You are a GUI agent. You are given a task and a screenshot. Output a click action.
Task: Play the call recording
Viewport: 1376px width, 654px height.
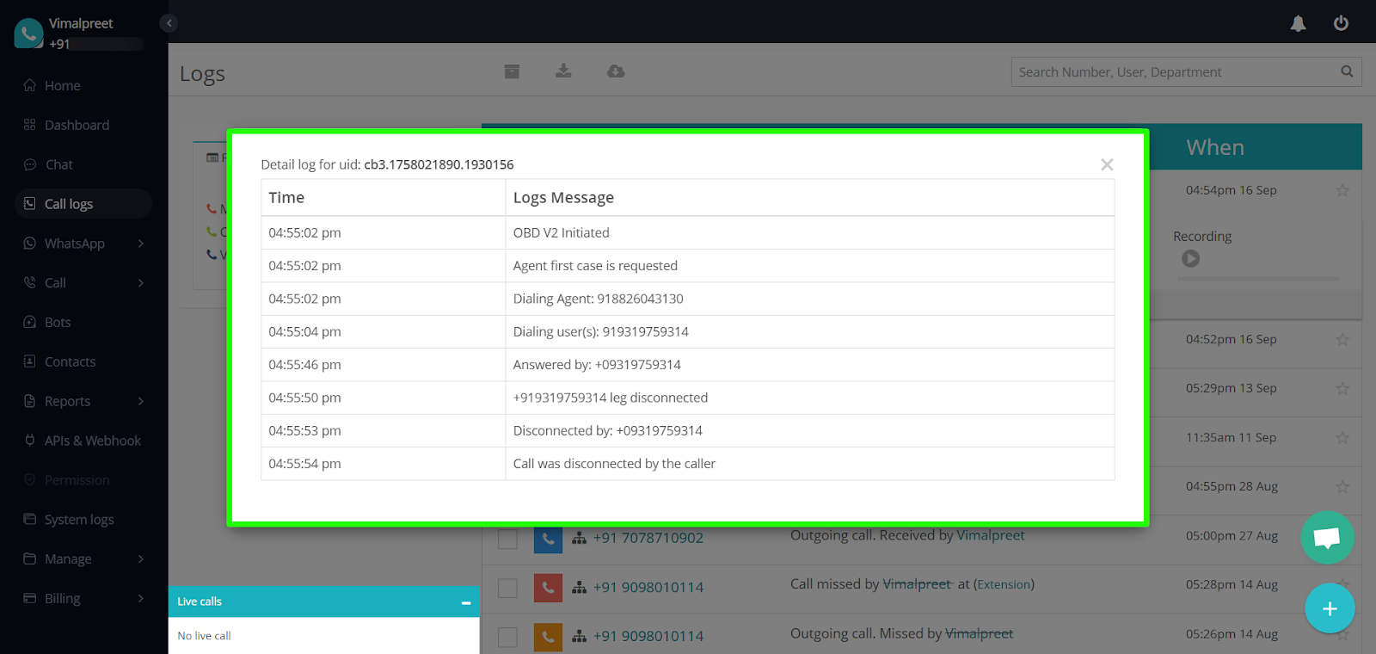pyautogui.click(x=1190, y=258)
